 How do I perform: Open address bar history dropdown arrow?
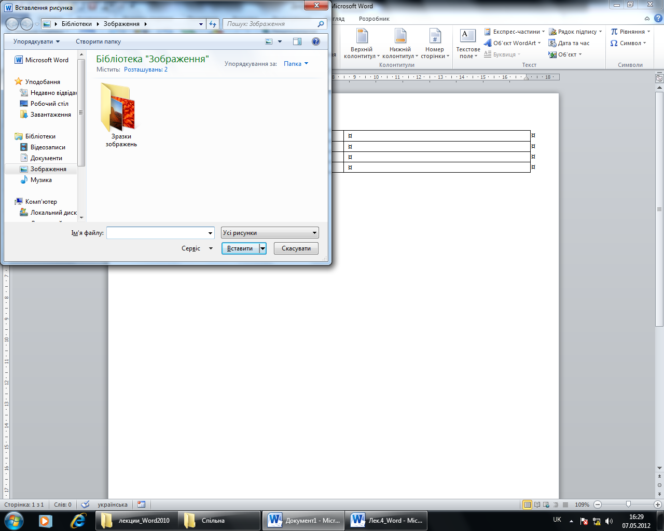pos(201,24)
